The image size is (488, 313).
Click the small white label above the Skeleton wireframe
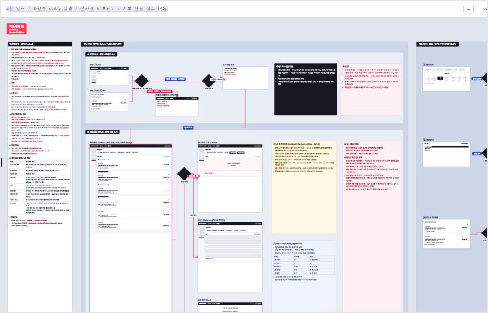click(x=193, y=215)
